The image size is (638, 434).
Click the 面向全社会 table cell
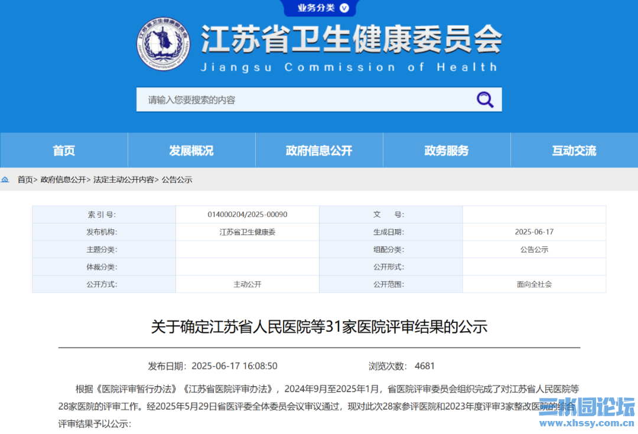pos(534,284)
